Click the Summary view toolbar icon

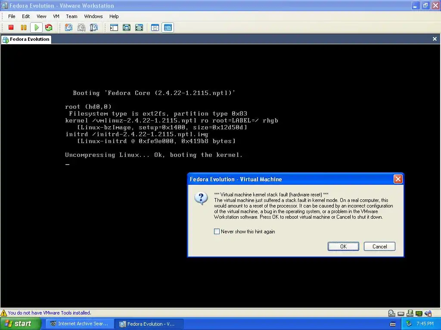(x=155, y=27)
